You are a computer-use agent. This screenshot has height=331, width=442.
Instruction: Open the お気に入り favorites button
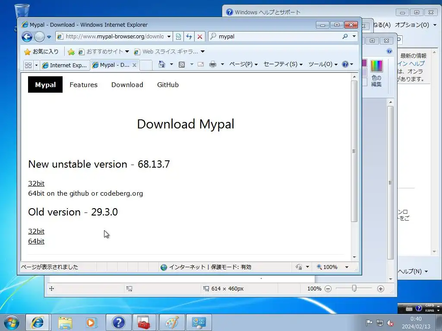pos(41,52)
